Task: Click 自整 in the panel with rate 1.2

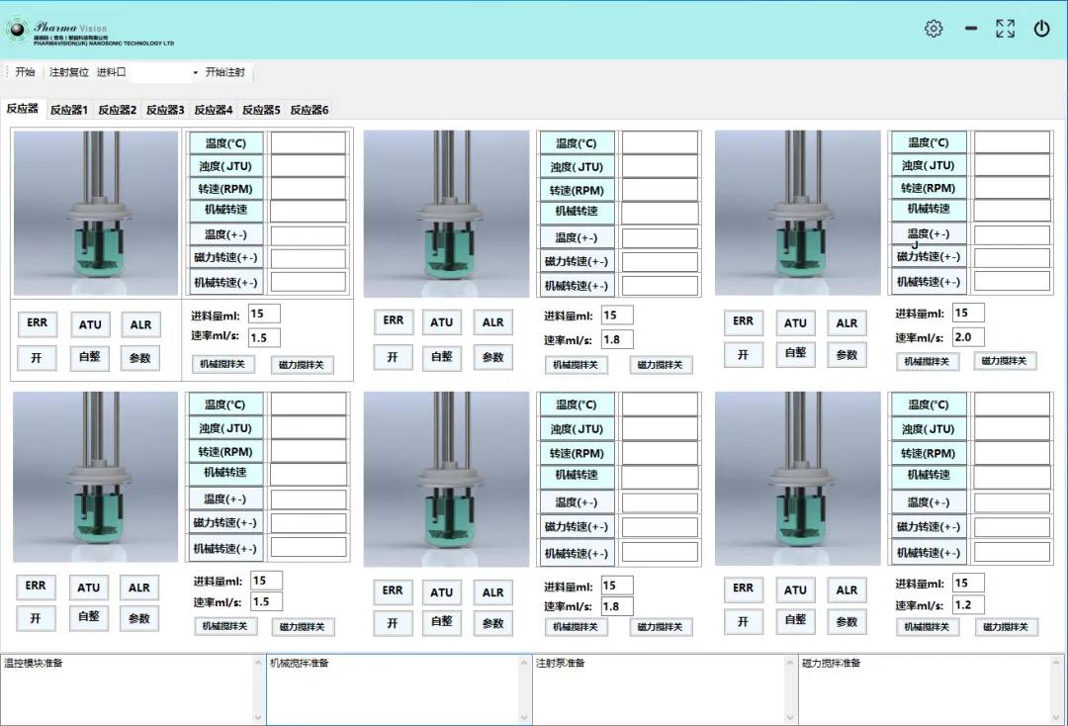Action: tap(795, 620)
